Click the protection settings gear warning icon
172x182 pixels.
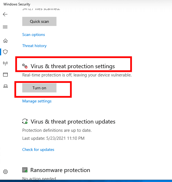tap(25, 66)
